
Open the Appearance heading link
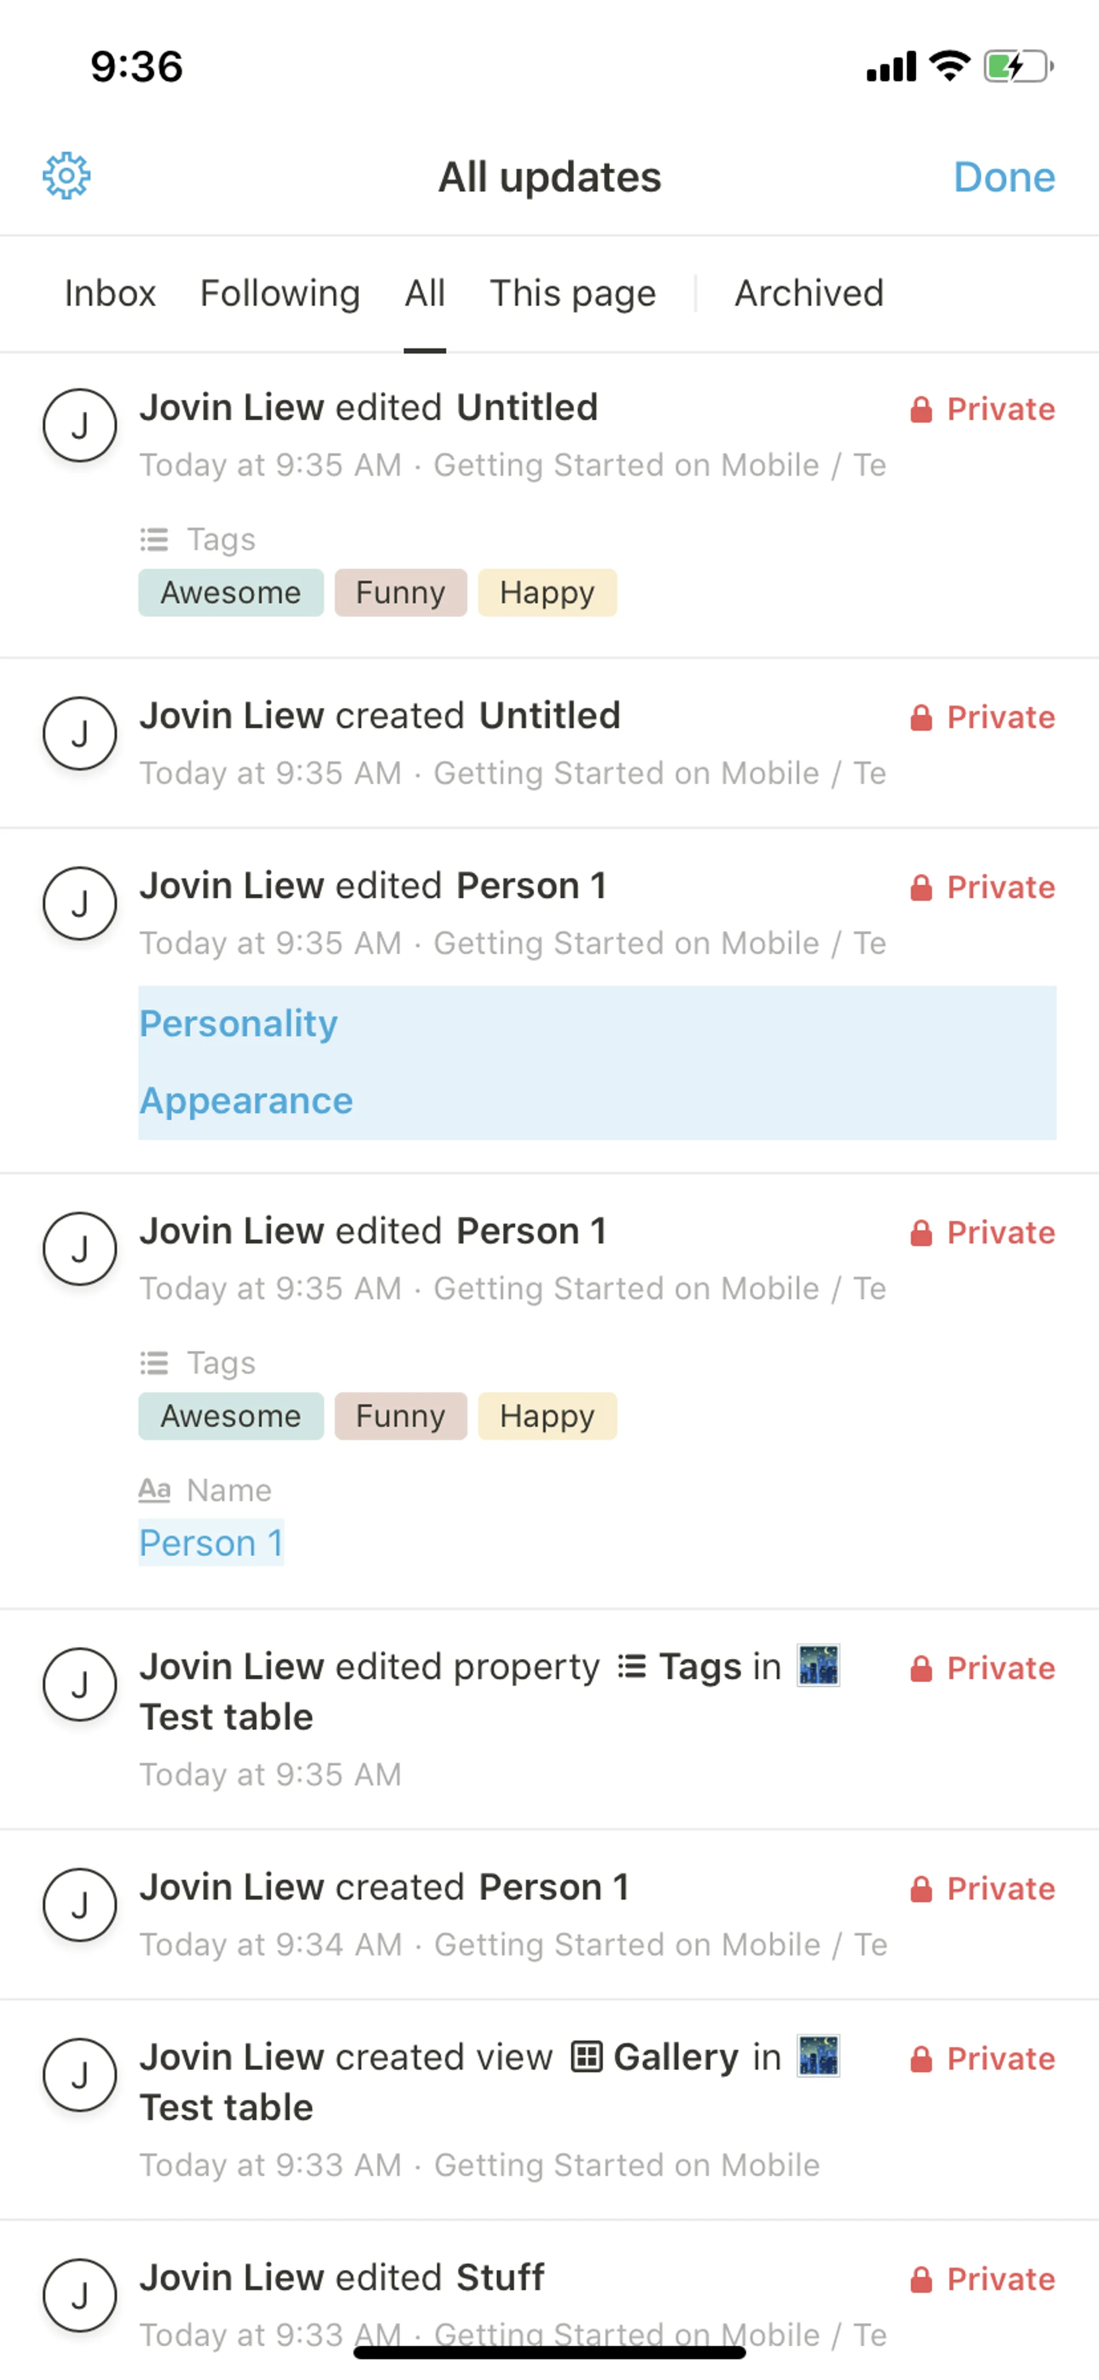click(246, 1102)
